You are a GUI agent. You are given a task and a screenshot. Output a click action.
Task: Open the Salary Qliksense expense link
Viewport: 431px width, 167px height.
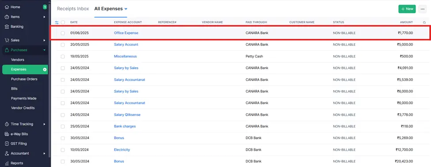[127, 115]
